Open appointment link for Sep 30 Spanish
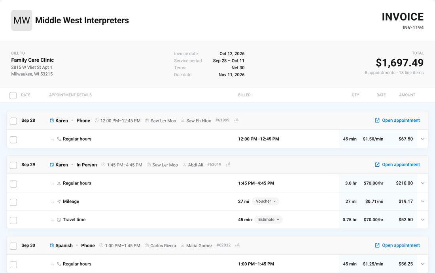The image size is (435, 273). (397, 245)
